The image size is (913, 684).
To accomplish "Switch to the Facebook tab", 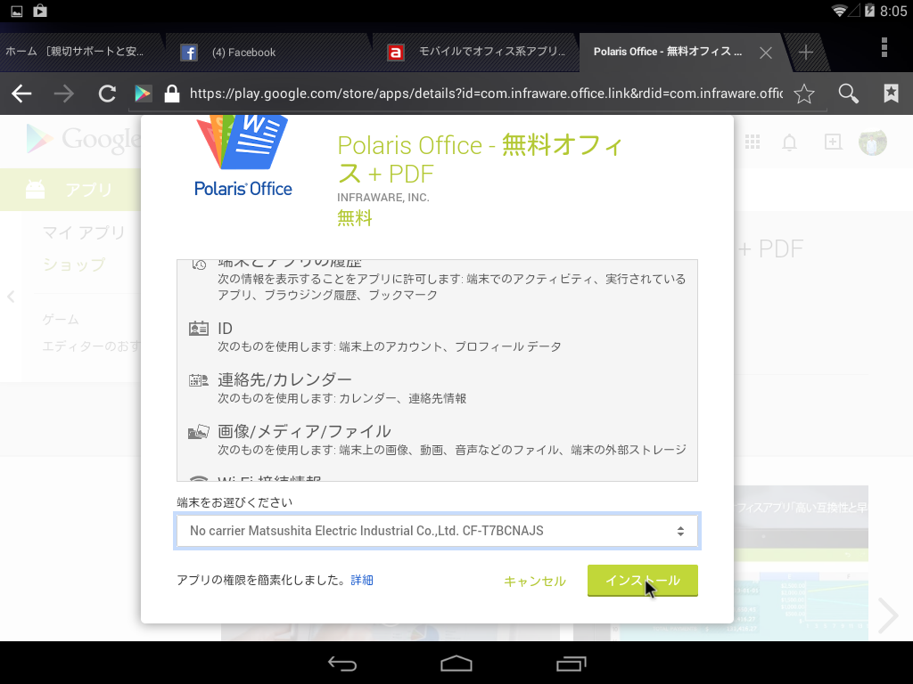I will (x=267, y=53).
